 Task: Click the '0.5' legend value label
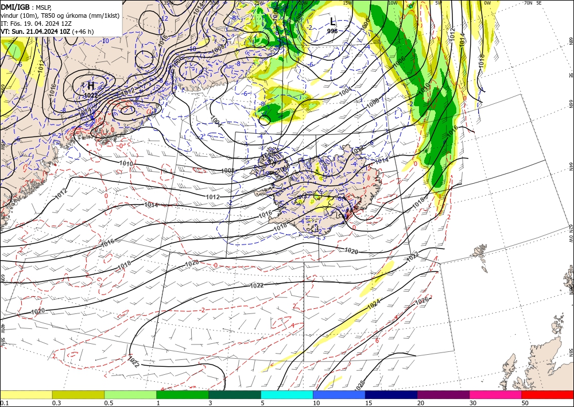coord(108,403)
